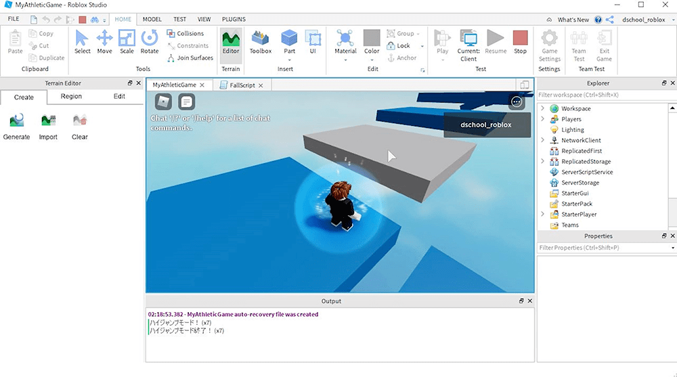Click the Play button
The width and height of the screenshot is (677, 377).
point(442,42)
